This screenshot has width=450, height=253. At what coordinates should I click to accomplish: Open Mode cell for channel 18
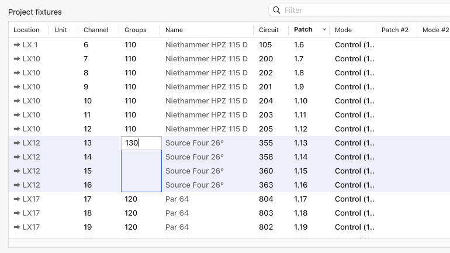(355, 213)
